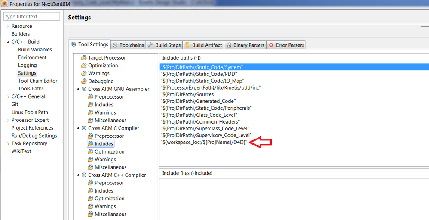
Task: Click the Preprocessor icon under GNU Assembler
Action: [91, 97]
